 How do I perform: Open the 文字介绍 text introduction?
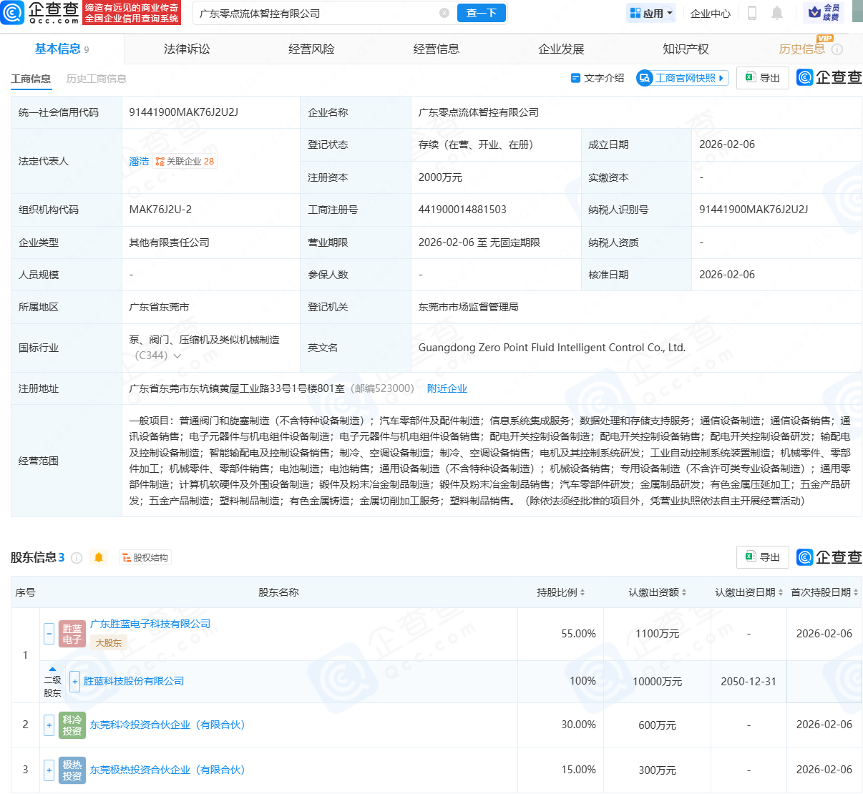pyautogui.click(x=598, y=78)
